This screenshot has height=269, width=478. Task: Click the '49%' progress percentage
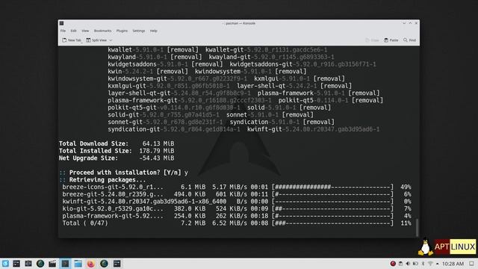[406, 187]
